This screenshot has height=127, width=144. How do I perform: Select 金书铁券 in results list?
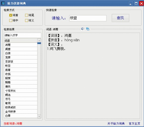coord(21,111)
